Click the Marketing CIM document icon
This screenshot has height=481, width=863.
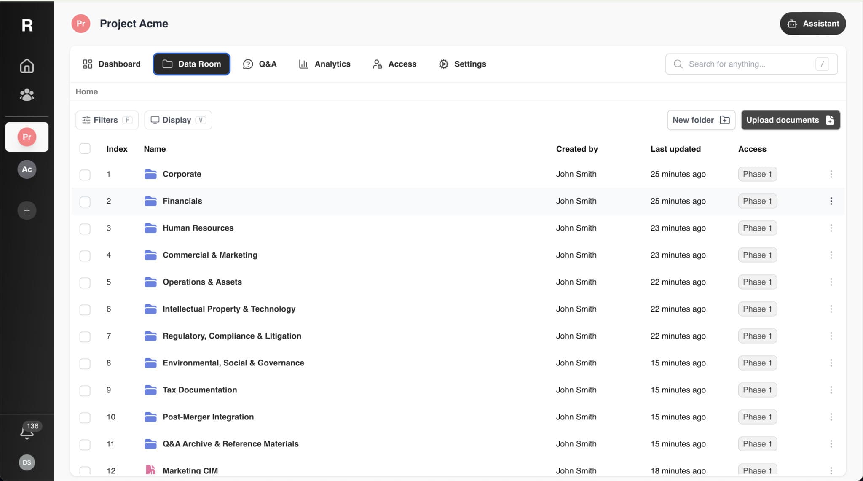pos(150,470)
